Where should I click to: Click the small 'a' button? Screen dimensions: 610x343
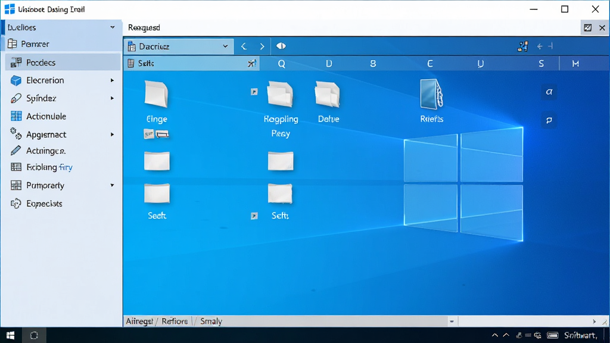pyautogui.click(x=549, y=92)
